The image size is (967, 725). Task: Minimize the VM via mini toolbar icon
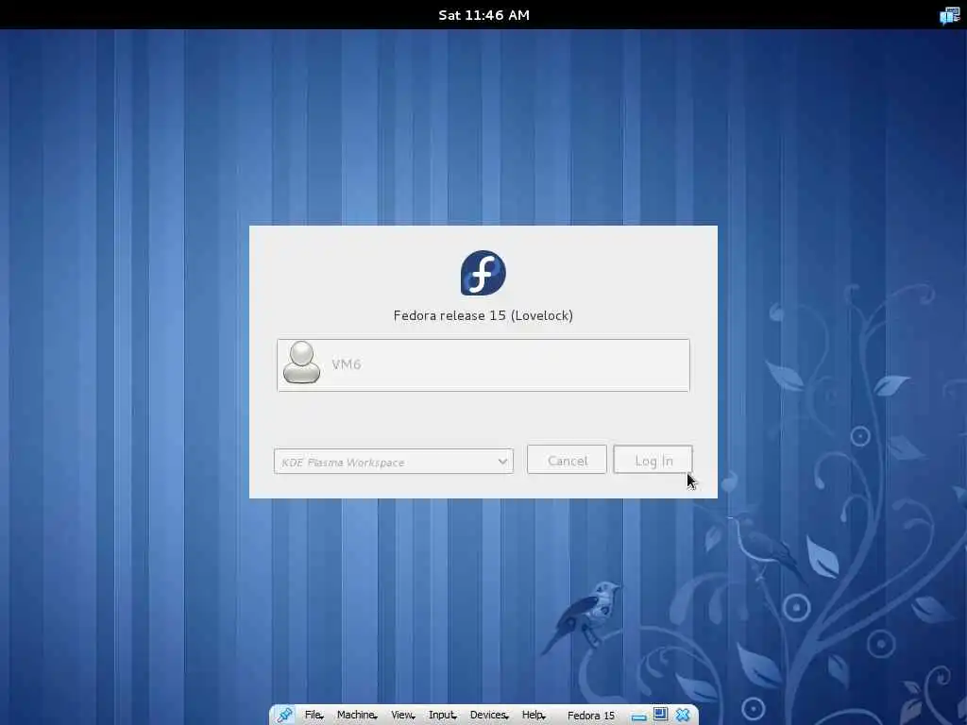[x=639, y=717]
